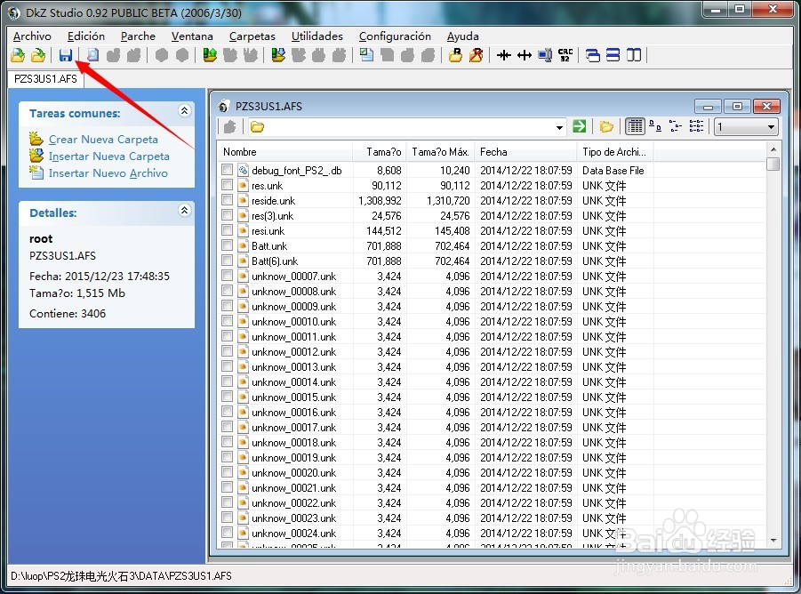Click the green go arrow button

tap(580, 126)
